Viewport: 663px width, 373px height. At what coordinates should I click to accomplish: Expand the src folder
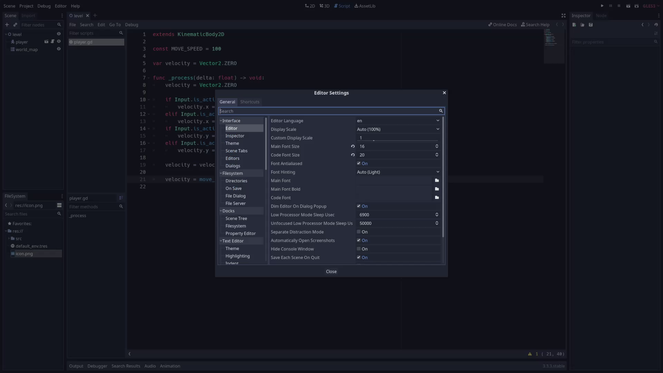click(x=9, y=239)
